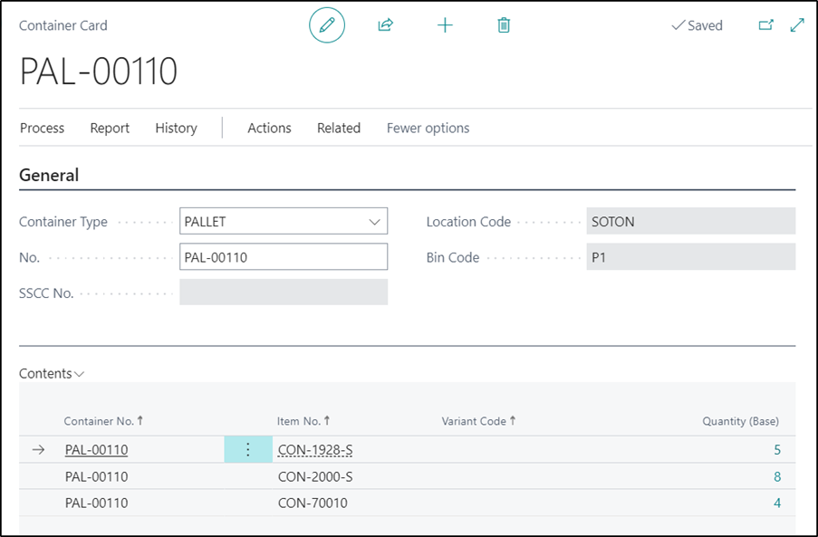Click the pencil edit icon
The height and width of the screenshot is (537, 818).
pyautogui.click(x=327, y=25)
